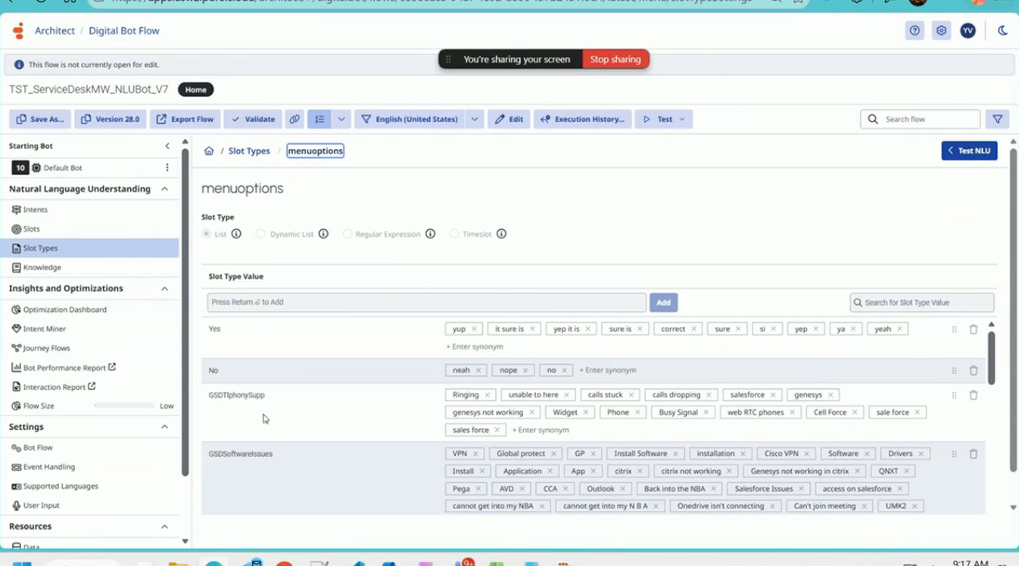Image resolution: width=1019 pixels, height=566 pixels.
Task: Open Journey Flows
Action: pyautogui.click(x=47, y=349)
